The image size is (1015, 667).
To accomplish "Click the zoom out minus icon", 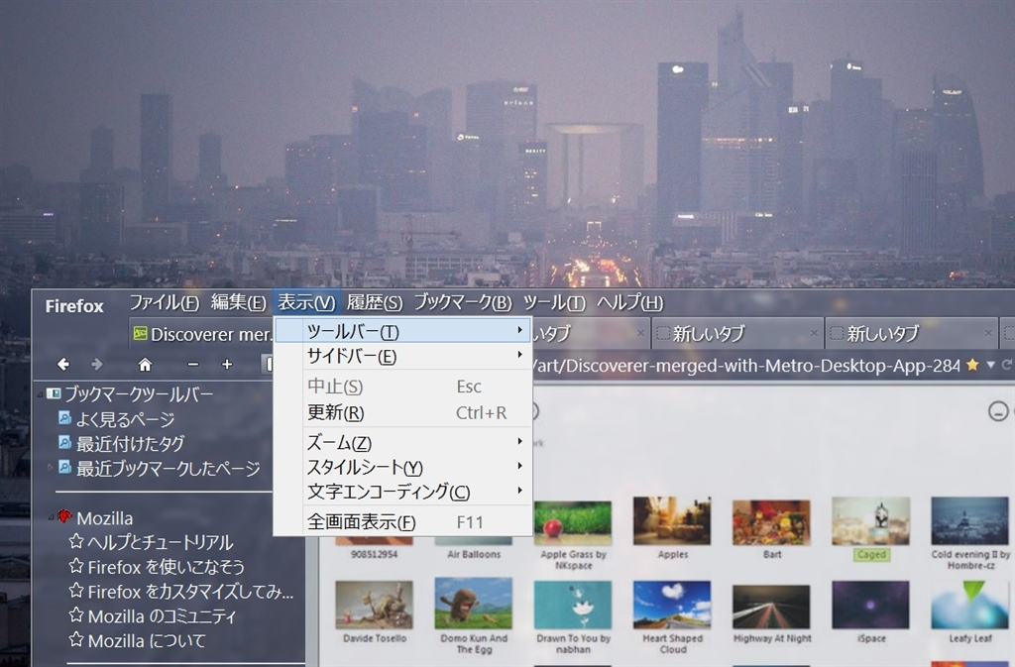I will tap(193, 365).
